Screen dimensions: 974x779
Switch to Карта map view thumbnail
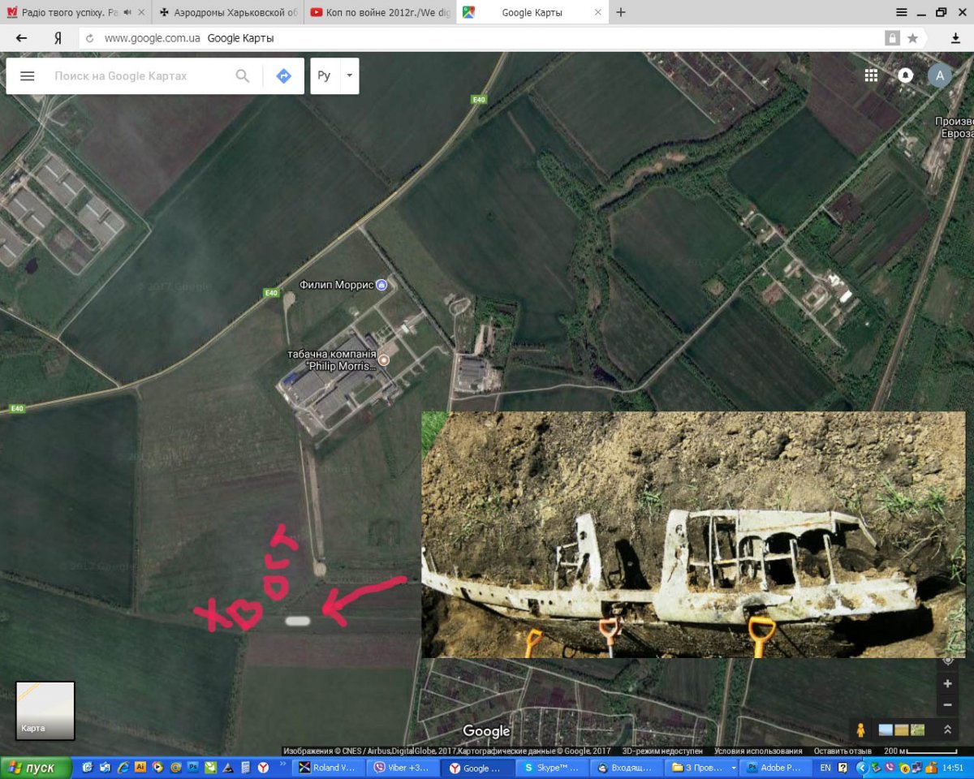click(45, 710)
